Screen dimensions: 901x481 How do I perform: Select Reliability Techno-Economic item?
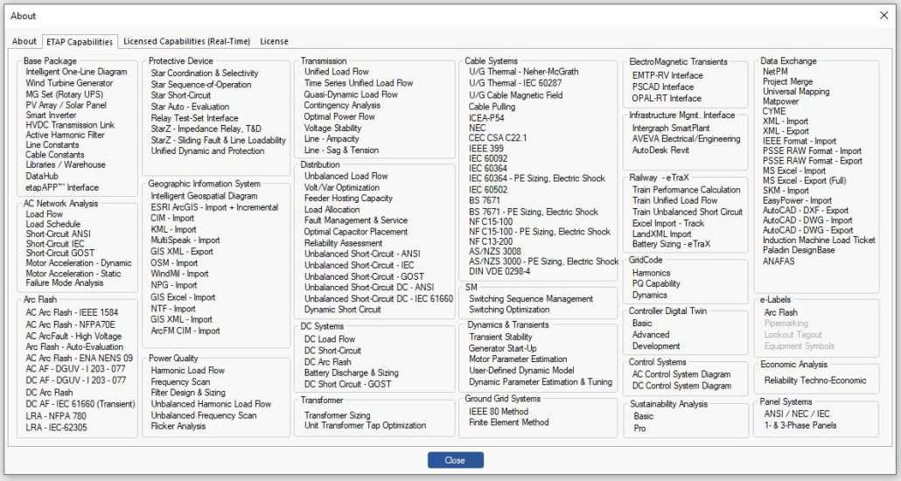[x=814, y=380]
